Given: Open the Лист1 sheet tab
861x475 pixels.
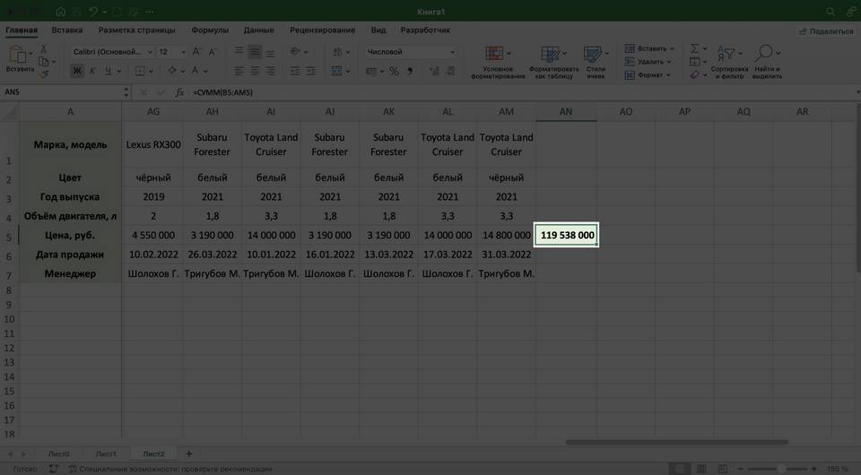Looking at the screenshot, I should 106,453.
